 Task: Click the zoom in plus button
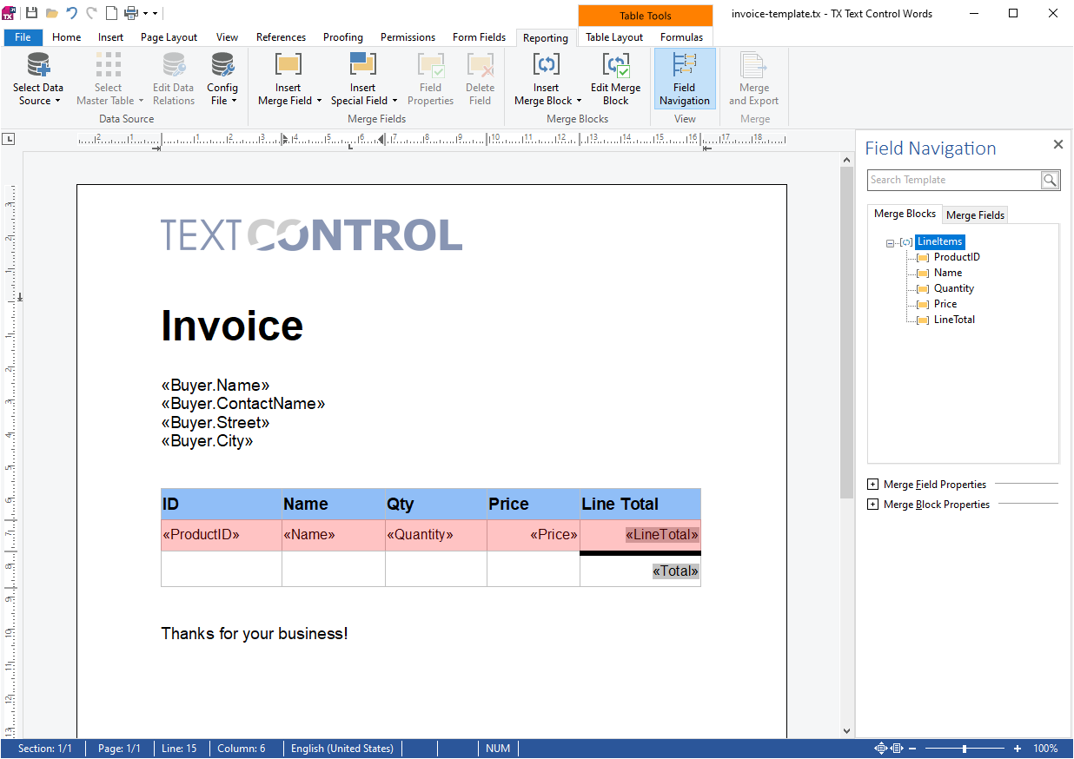(x=1018, y=749)
